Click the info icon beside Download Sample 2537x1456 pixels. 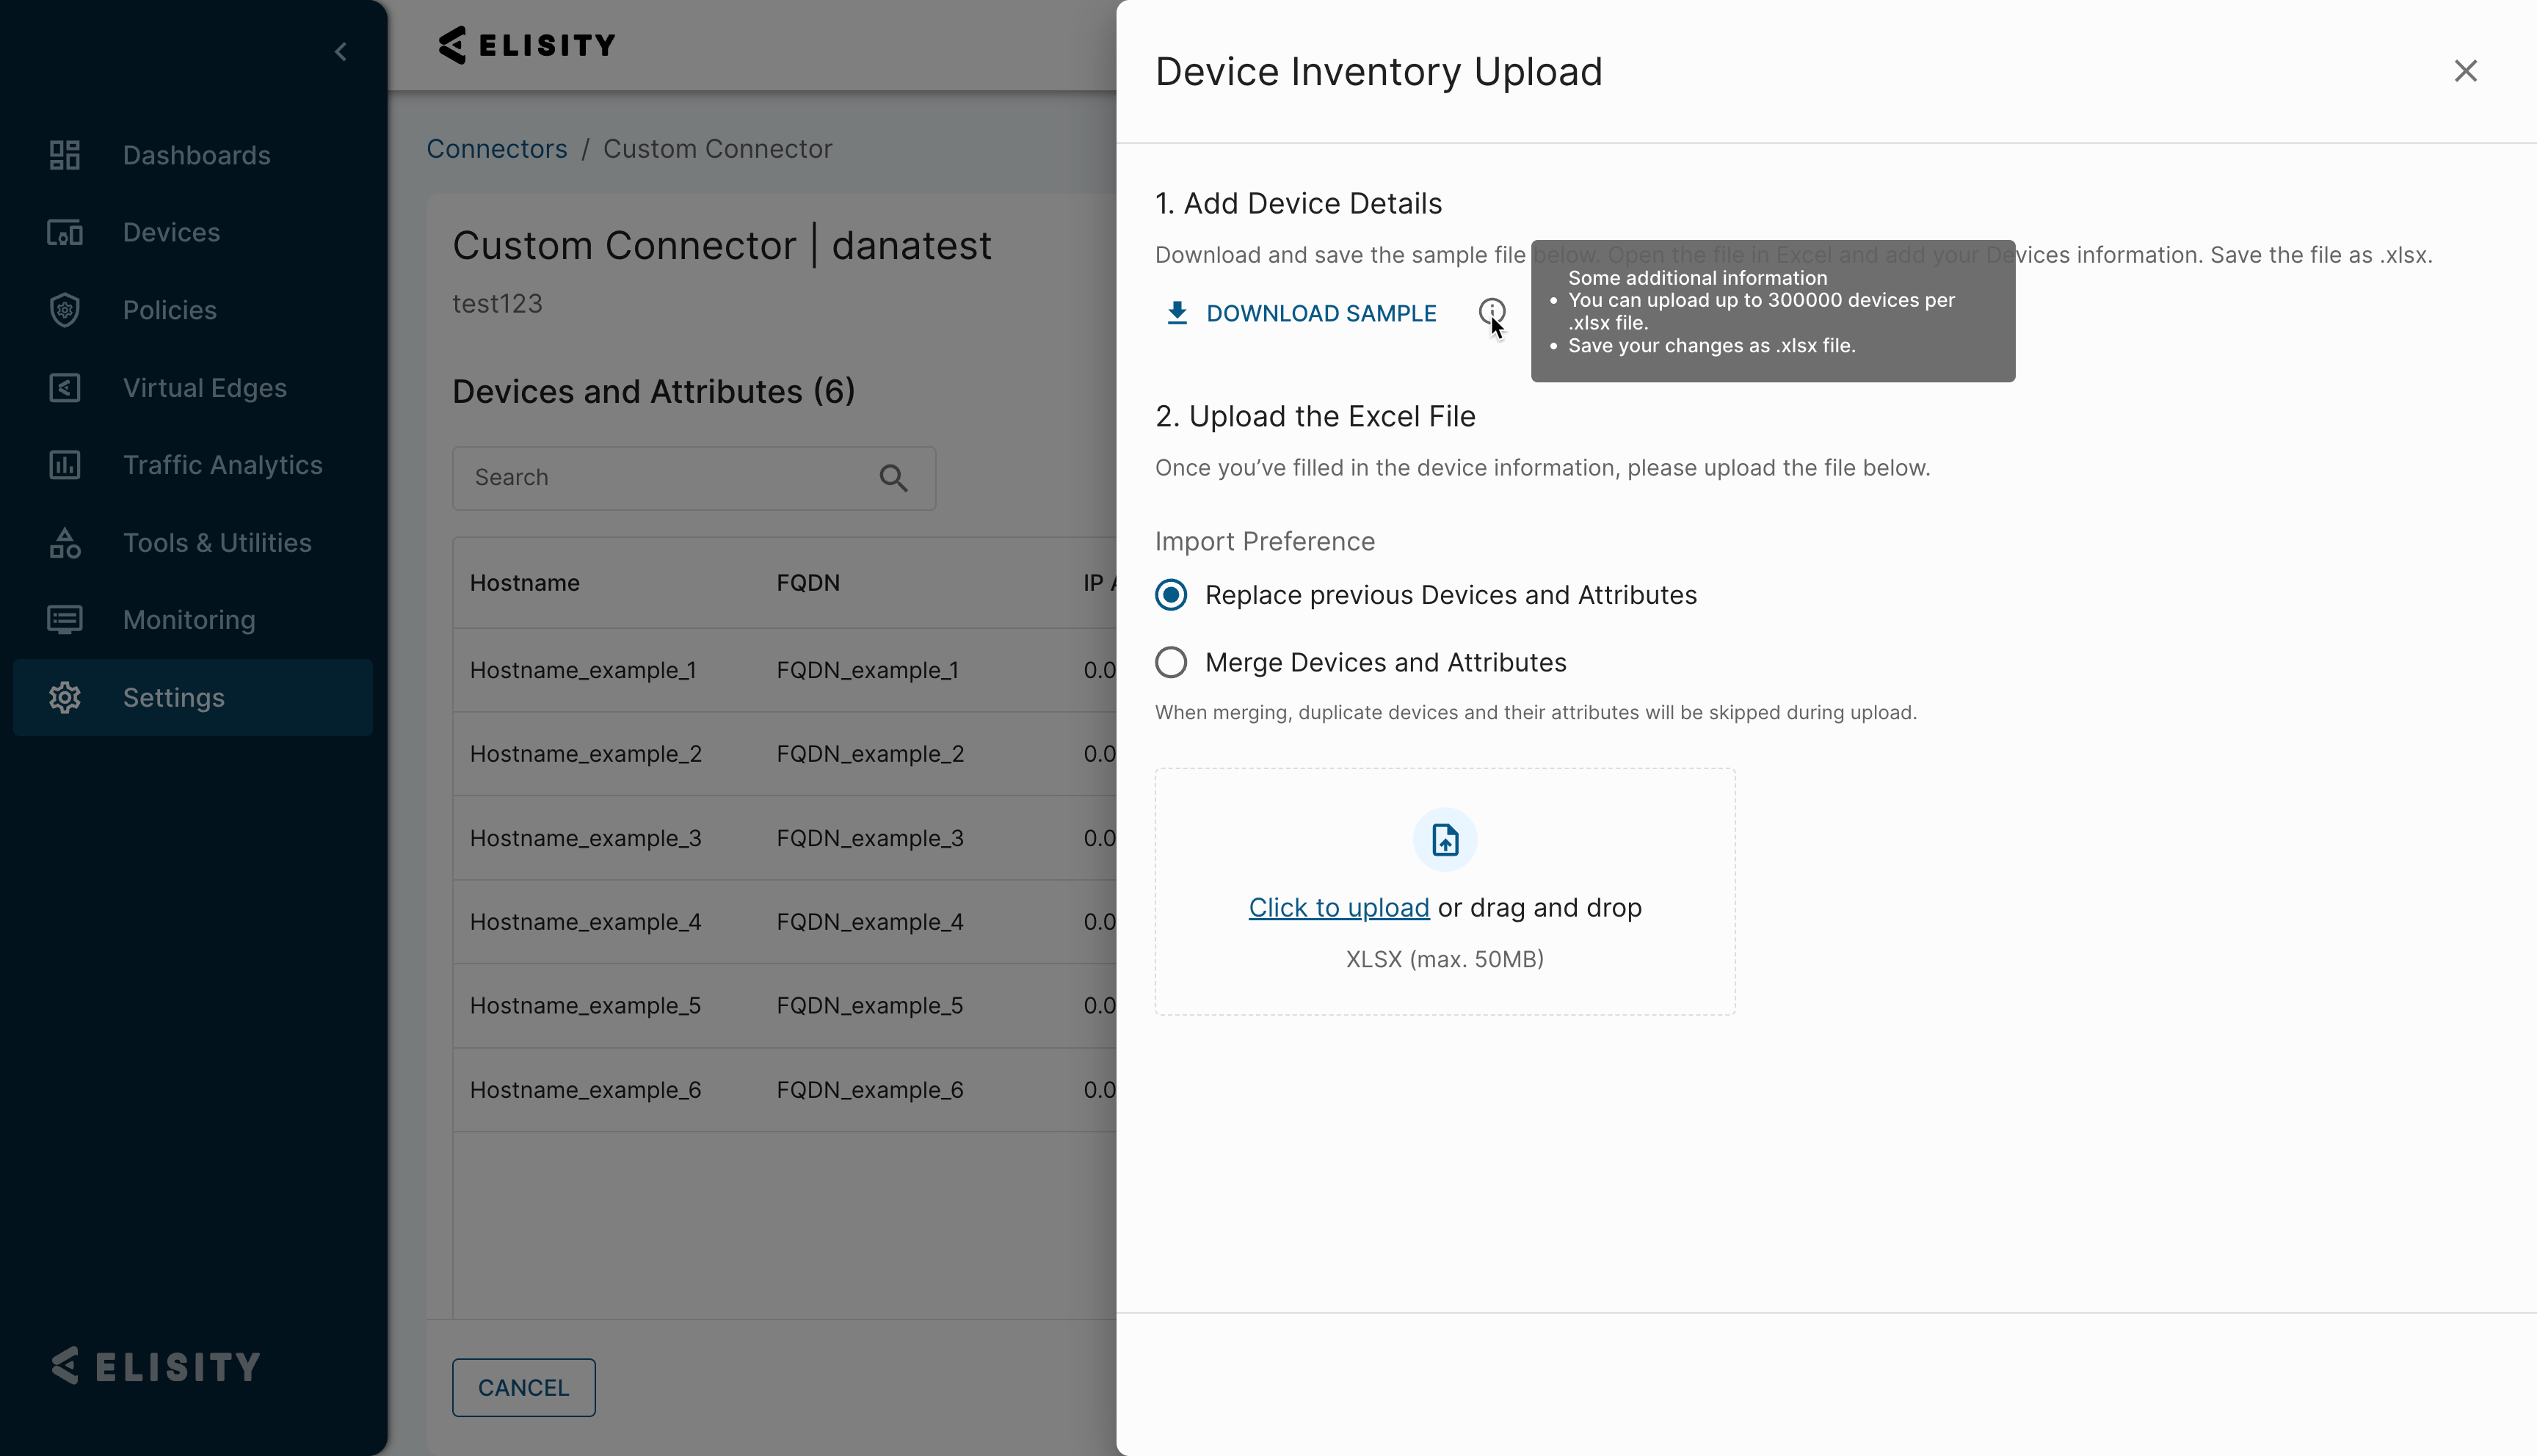(1492, 313)
